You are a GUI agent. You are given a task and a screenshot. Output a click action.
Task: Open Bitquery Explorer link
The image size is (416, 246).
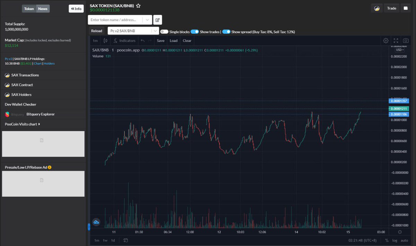[41, 114]
